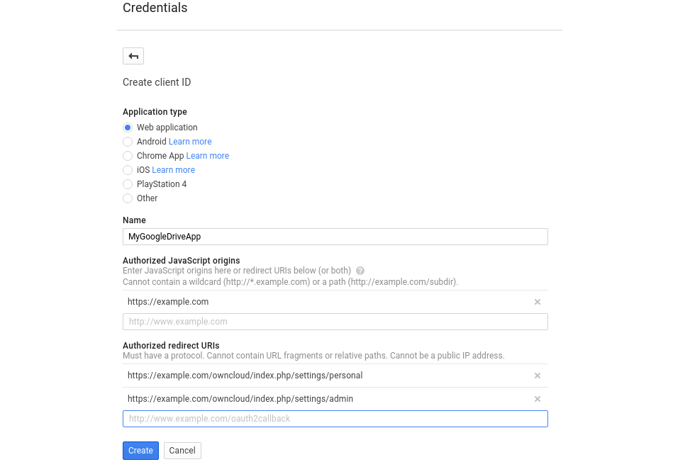
Task: Open help icon for JavaScript origins
Action: 360,271
